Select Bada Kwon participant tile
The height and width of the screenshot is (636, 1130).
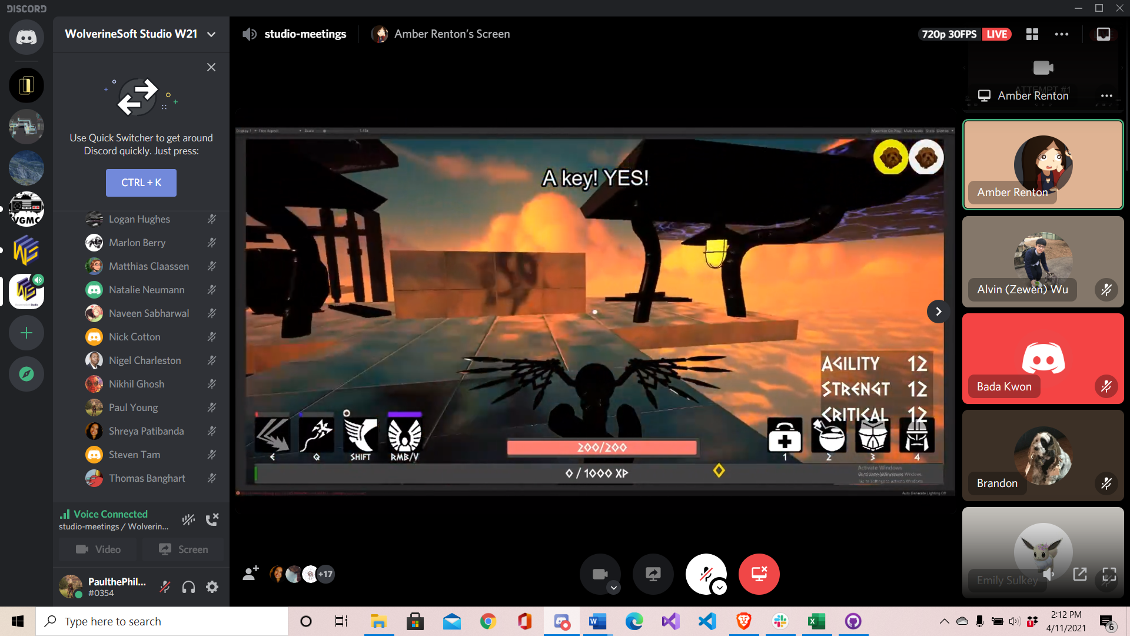click(1043, 359)
